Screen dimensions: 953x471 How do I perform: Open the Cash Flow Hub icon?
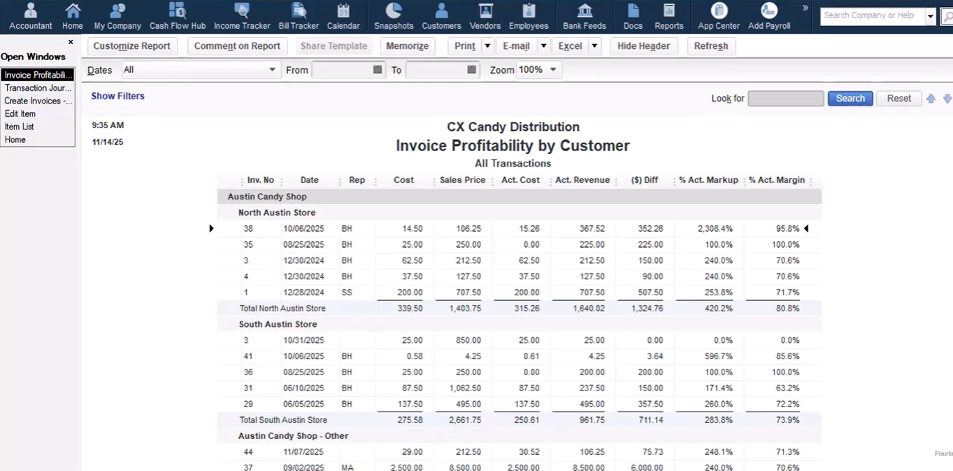click(178, 16)
